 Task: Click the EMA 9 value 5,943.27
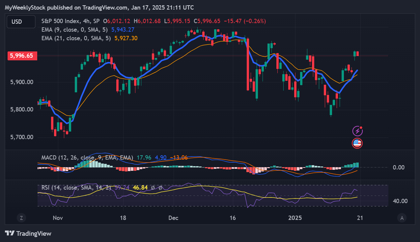click(x=123, y=30)
